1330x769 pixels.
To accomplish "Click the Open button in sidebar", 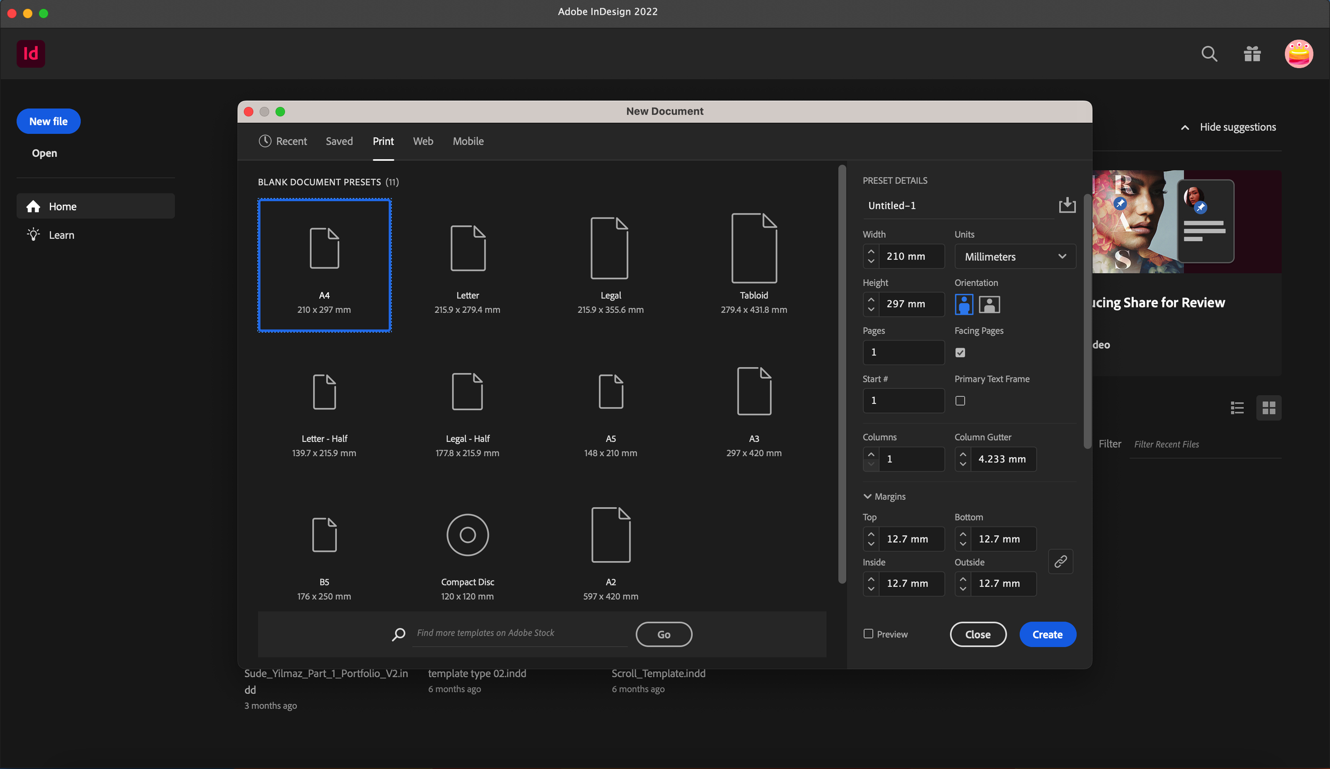I will coord(44,153).
